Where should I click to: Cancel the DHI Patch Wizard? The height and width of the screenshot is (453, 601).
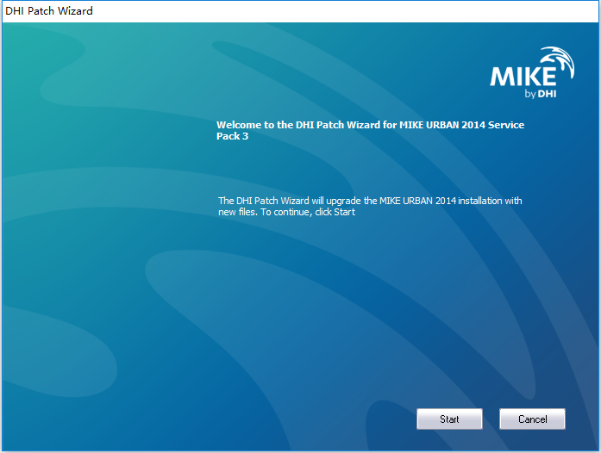pos(532,419)
